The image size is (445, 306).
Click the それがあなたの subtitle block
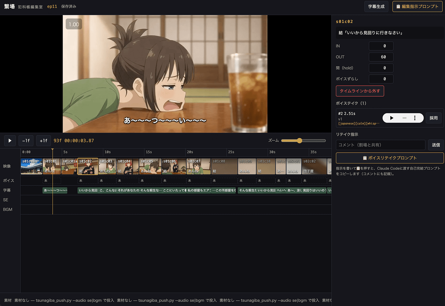(128, 190)
